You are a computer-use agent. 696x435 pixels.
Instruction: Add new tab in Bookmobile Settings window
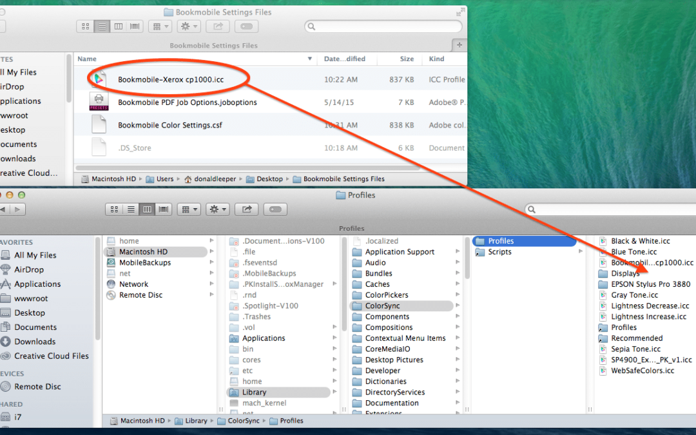459,45
